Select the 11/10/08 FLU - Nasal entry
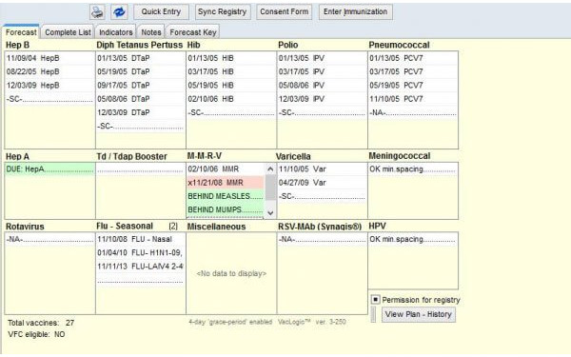The width and height of the screenshot is (571, 357). pyautogui.click(x=140, y=239)
